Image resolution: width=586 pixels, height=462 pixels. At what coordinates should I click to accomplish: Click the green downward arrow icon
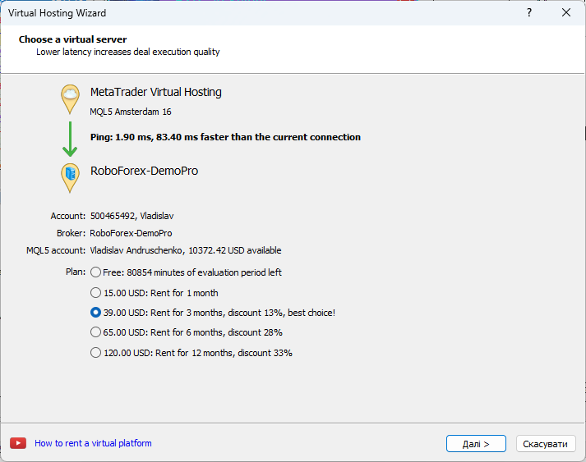[70, 139]
